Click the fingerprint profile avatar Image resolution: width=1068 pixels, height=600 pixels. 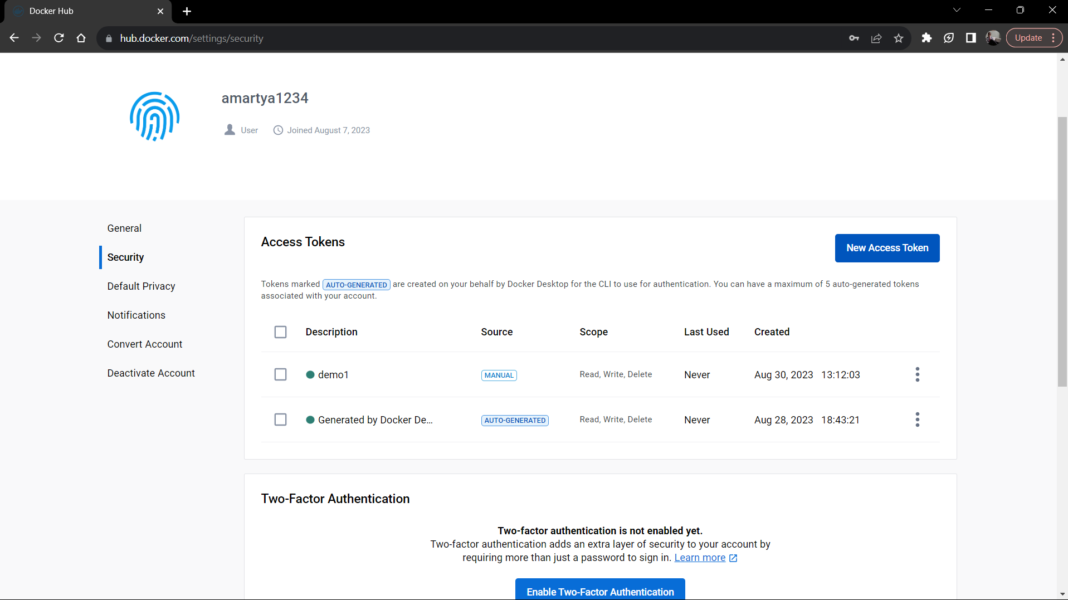point(154,116)
